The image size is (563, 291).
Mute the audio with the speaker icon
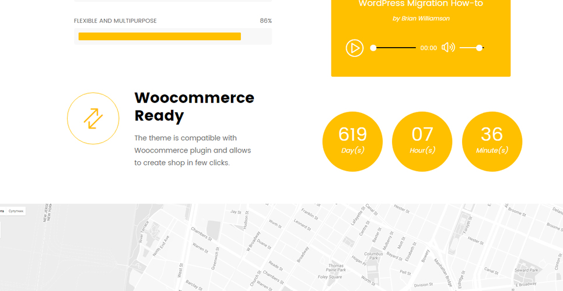[448, 47]
